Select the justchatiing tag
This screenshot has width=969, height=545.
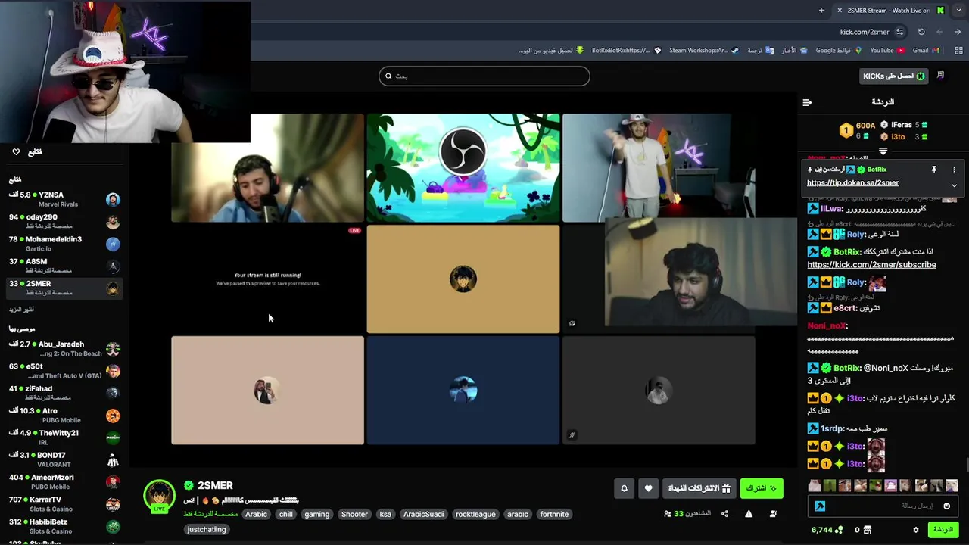[x=207, y=529]
